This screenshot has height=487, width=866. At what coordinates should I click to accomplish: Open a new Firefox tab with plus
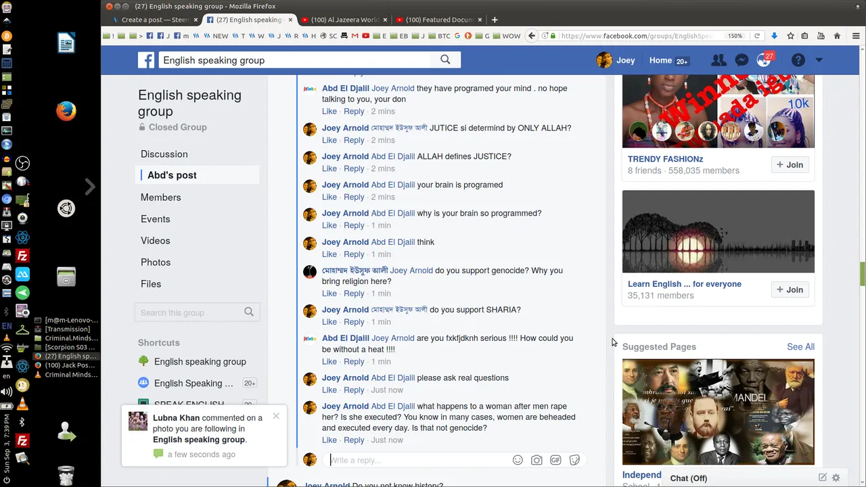495,20
